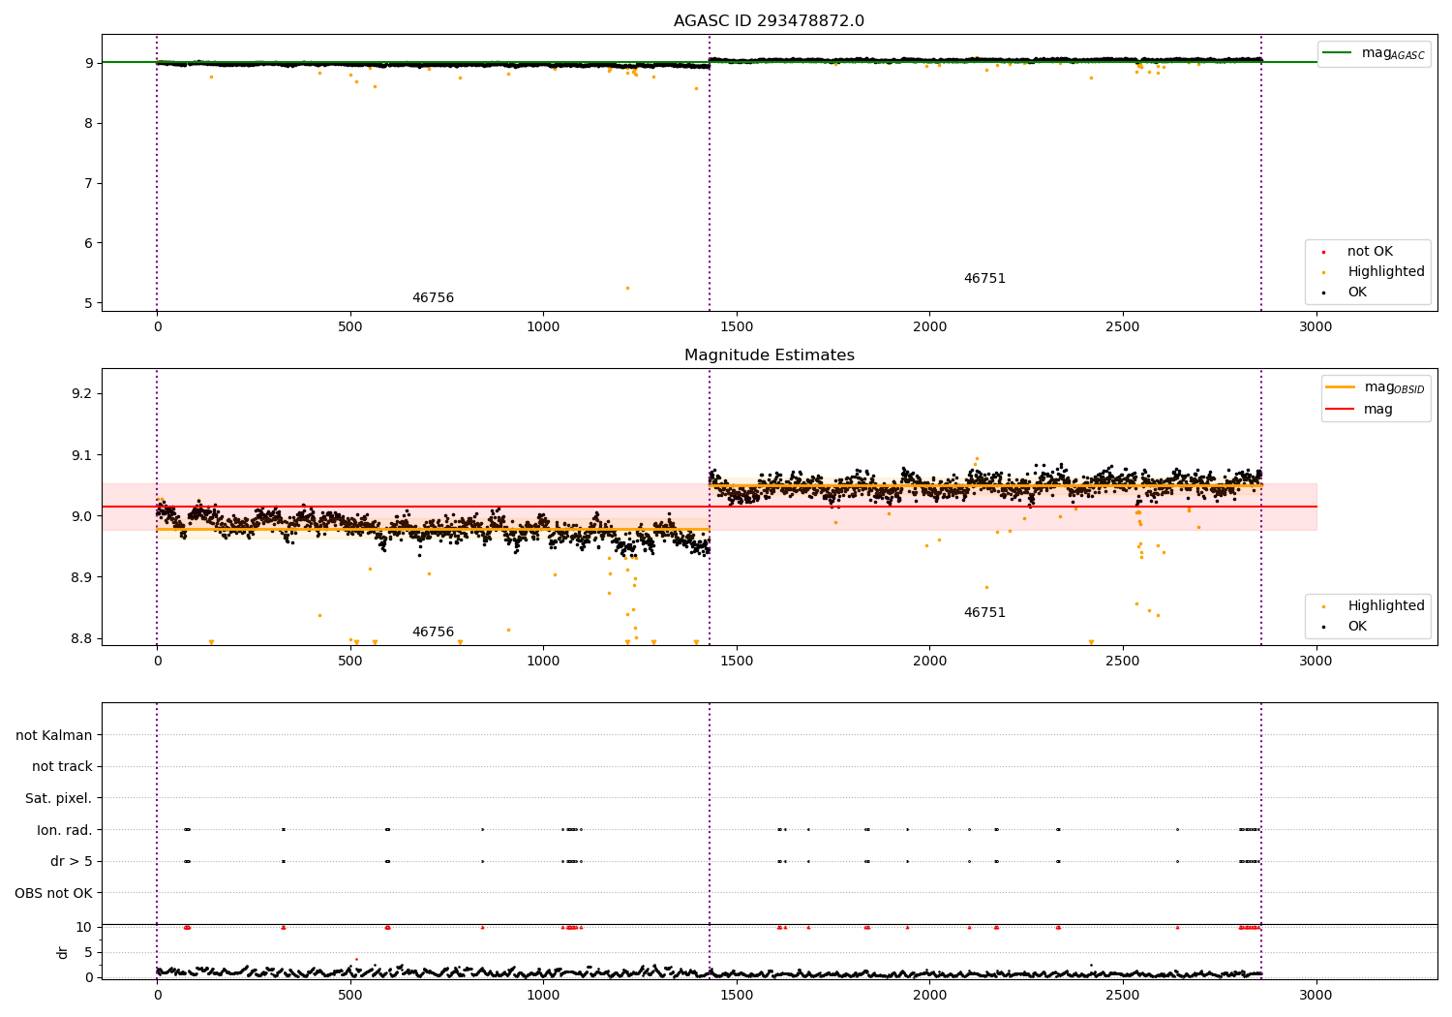
Task: Click 'Highlighted' legend entry in the top plot
Action: click(x=1386, y=272)
